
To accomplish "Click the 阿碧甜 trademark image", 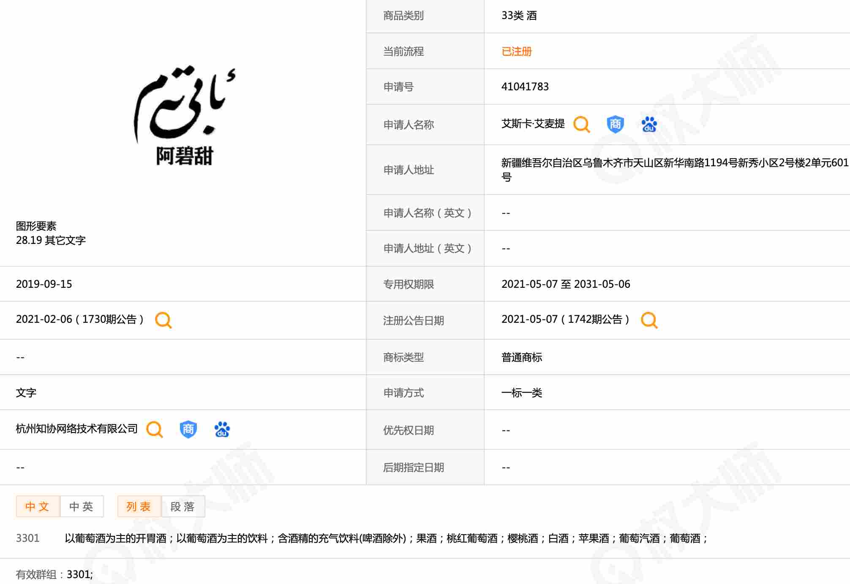I will [185, 115].
